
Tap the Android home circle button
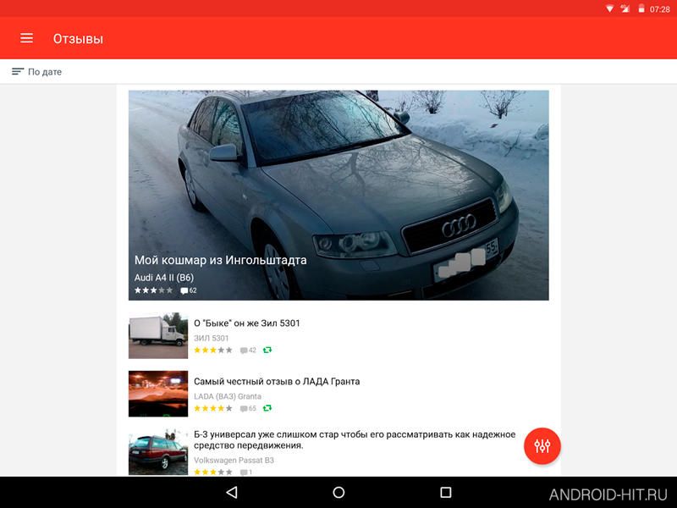tap(338, 493)
